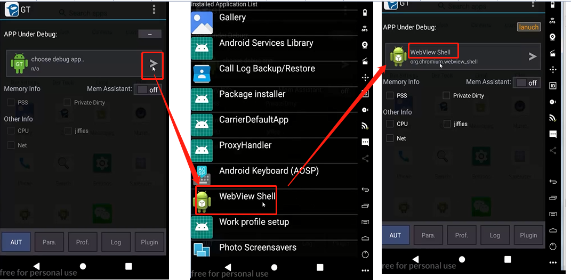
Task: Click the power icon in the right sidebar
Action: tap(553, 246)
